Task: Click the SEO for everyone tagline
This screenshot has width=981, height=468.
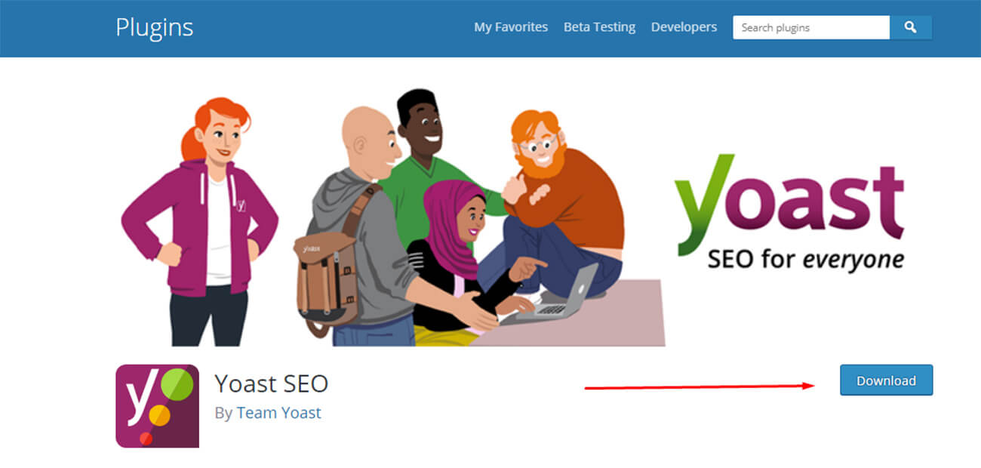Action: tap(805, 260)
